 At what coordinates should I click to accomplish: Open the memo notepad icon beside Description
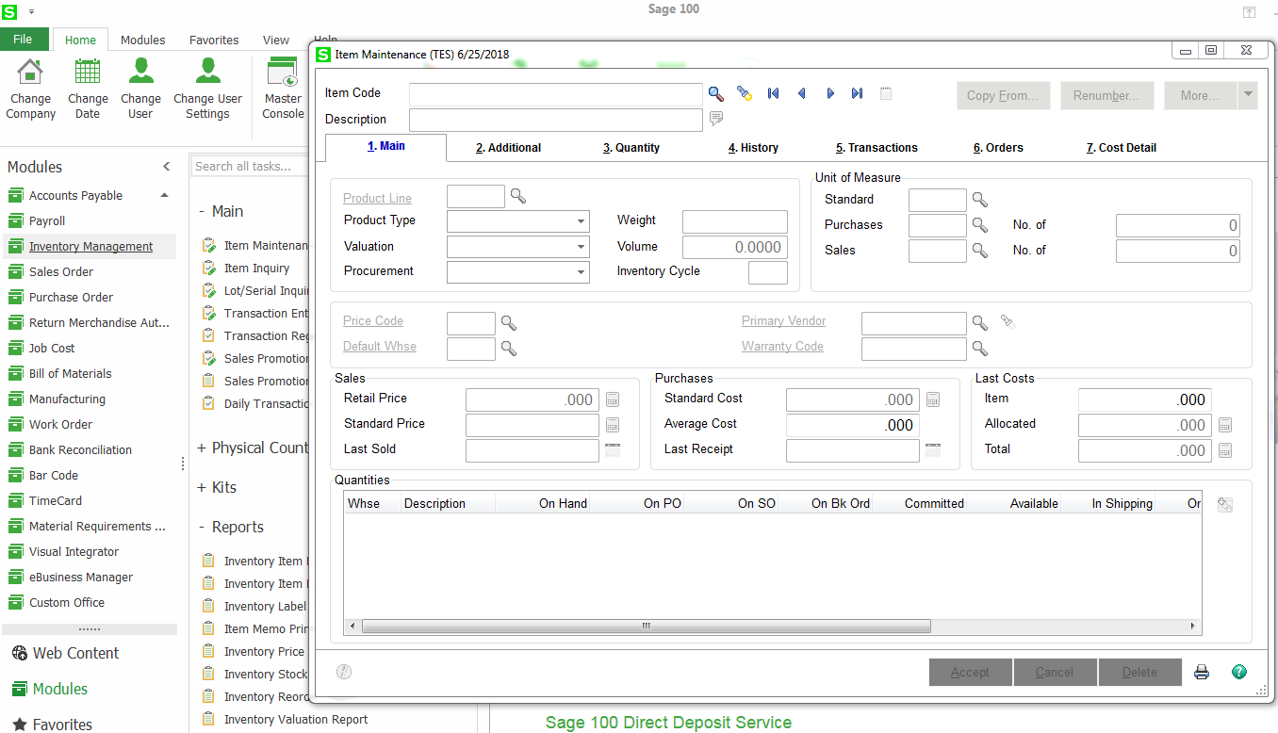pos(715,118)
